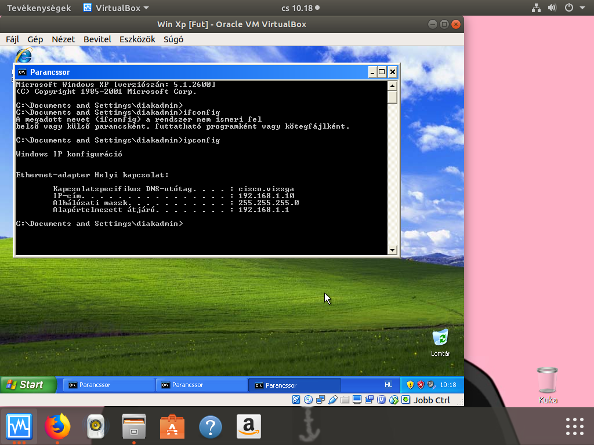Click the display monitor icon in VirtualBox status bar
The image size is (594, 445).
click(357, 400)
